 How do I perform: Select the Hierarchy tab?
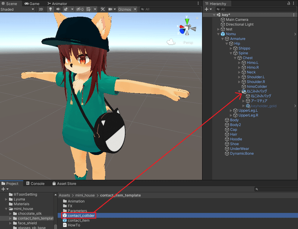pos(216,4)
